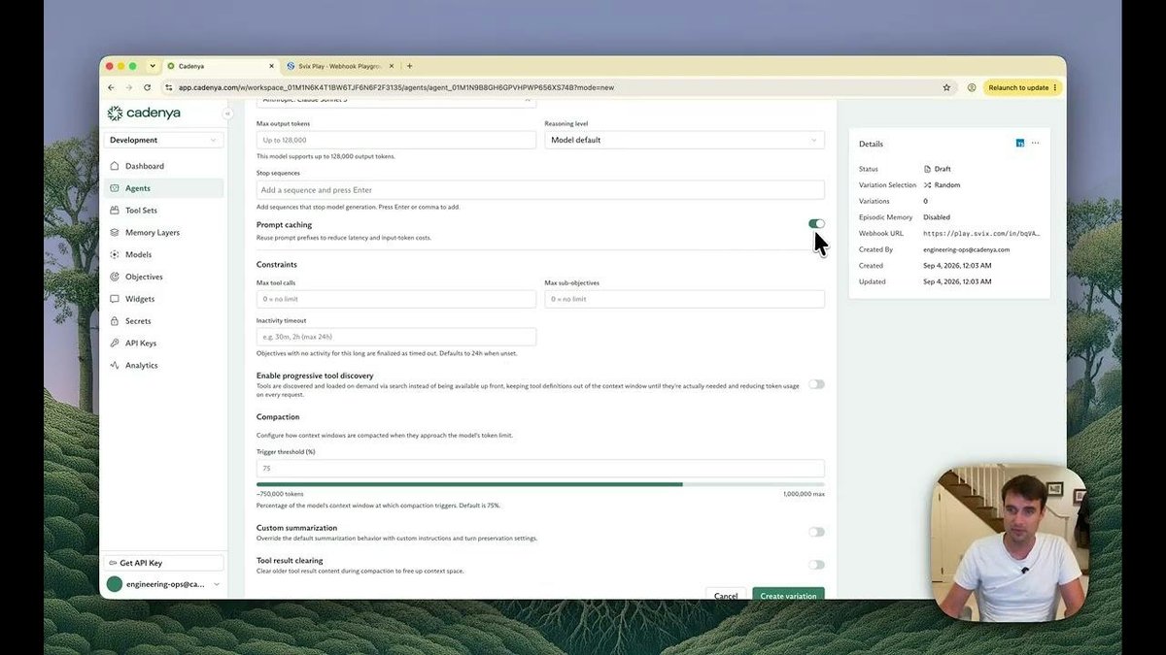This screenshot has width=1166, height=655.
Task: Click the 1,000,000 max label
Action: [x=804, y=494]
